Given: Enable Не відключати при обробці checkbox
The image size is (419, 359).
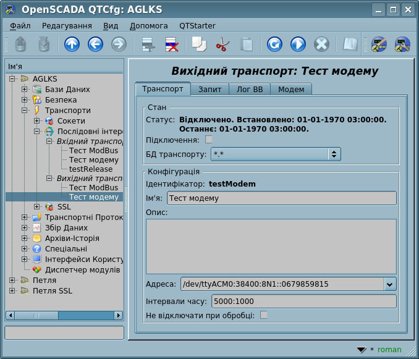Looking at the screenshot, I should tap(264, 315).
